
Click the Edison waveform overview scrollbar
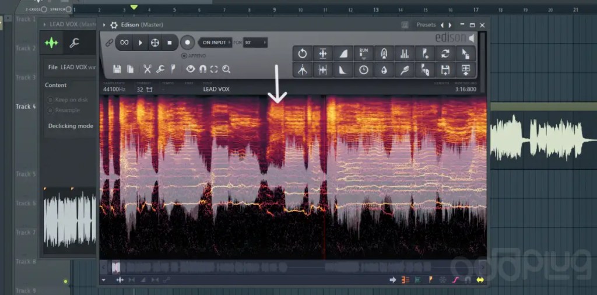293,267
